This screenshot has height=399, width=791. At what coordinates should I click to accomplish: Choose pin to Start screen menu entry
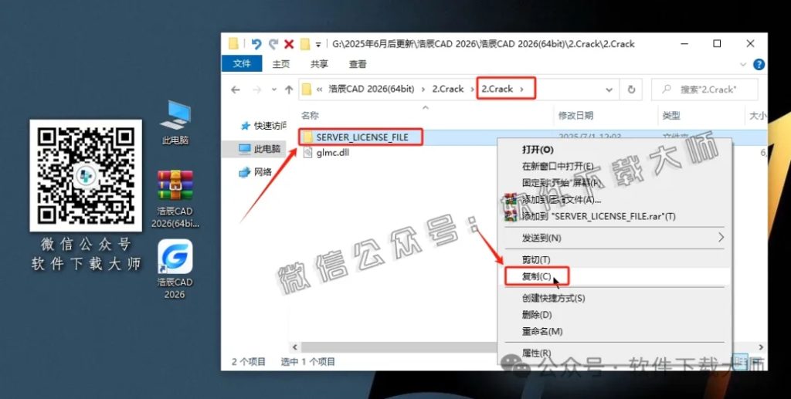pos(614,182)
